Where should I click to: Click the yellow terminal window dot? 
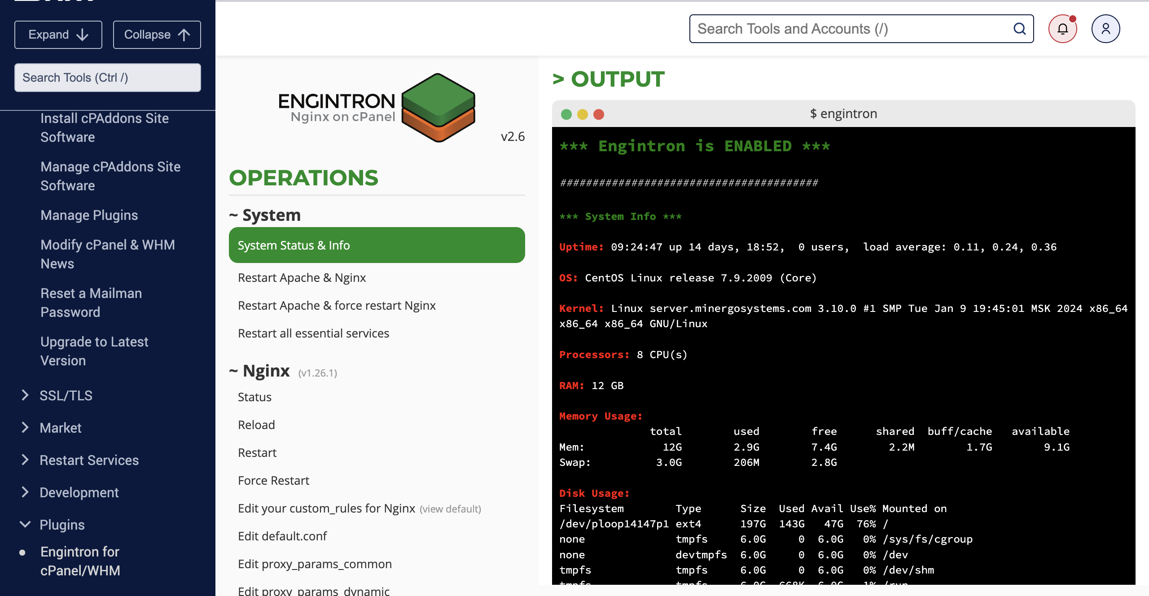point(583,114)
